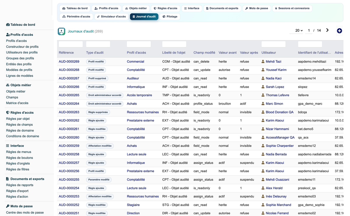The width and height of the screenshot is (350, 216).
Task: Click the user icon next to Youssef Karim
Action: click(263, 70)
